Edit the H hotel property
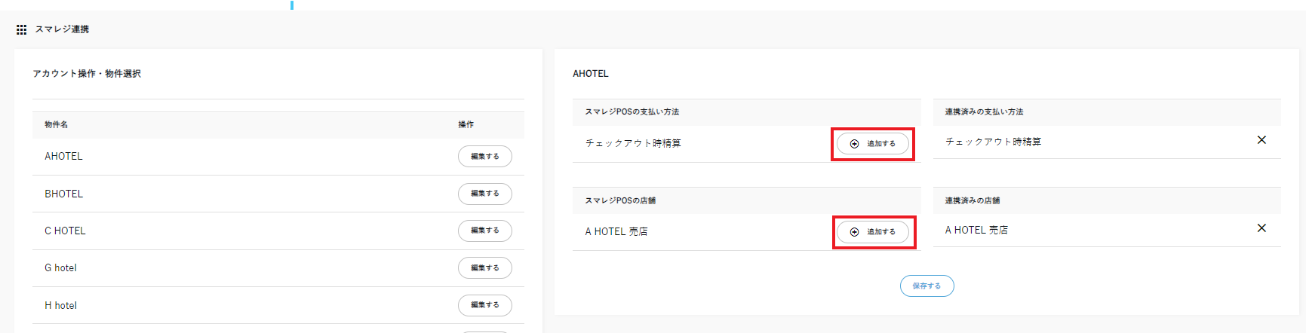 pyautogui.click(x=484, y=305)
